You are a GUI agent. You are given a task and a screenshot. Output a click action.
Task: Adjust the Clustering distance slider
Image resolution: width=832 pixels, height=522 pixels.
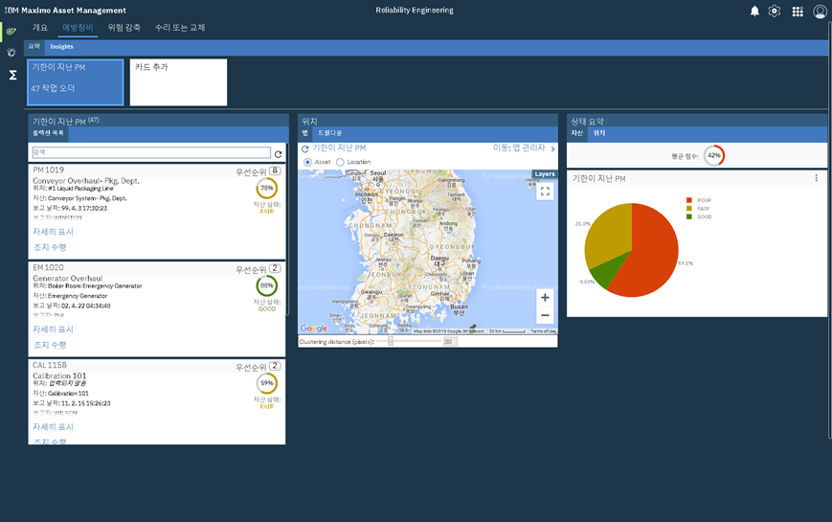[x=390, y=341]
